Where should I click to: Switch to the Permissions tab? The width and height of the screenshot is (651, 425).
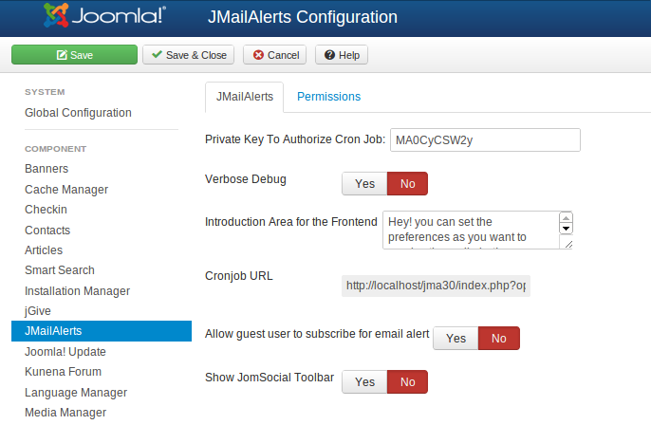click(x=328, y=97)
